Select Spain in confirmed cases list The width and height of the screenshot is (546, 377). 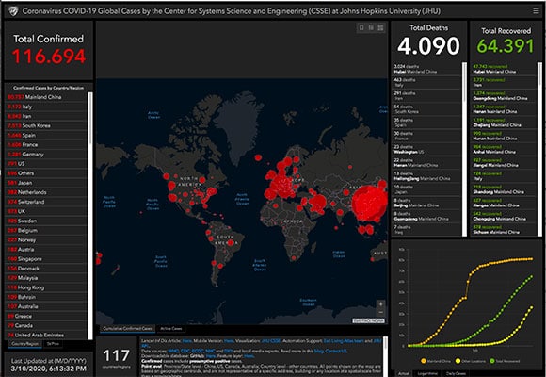46,136
